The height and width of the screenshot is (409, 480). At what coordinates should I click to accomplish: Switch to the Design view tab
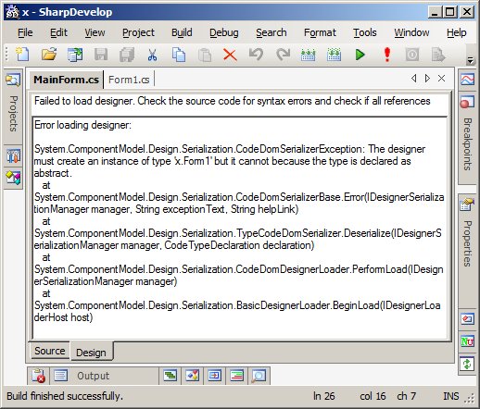[91, 352]
